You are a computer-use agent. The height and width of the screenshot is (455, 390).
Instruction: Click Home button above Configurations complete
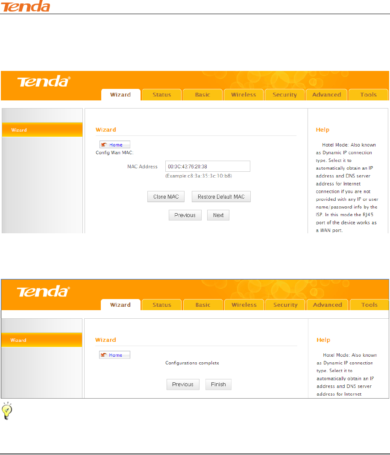point(114,355)
